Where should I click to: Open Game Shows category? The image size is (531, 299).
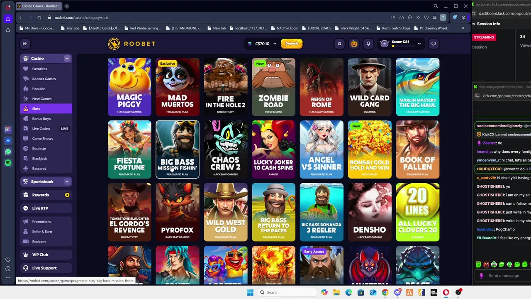pyautogui.click(x=46, y=138)
